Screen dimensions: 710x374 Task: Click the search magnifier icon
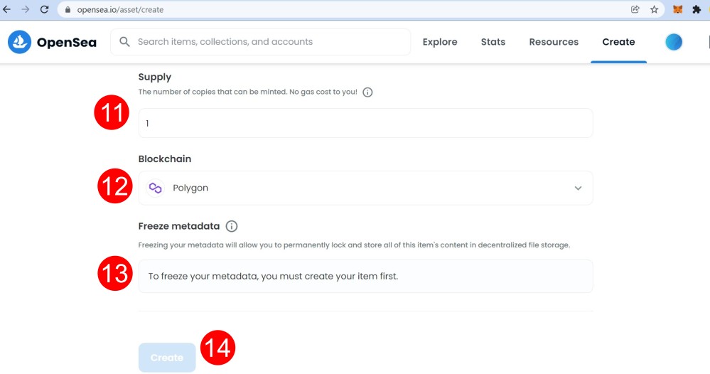(124, 42)
